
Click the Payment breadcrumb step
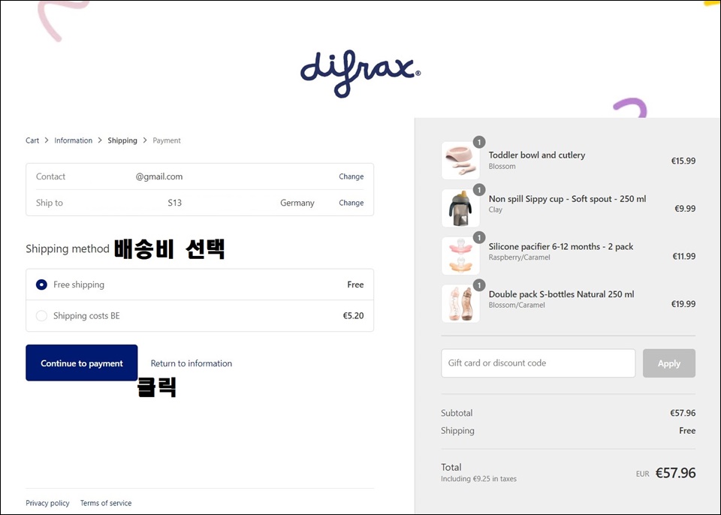(x=167, y=140)
